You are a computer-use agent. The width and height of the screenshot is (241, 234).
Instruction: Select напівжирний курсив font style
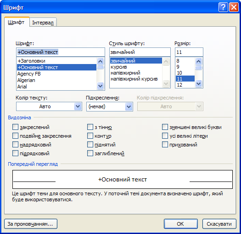136,79
